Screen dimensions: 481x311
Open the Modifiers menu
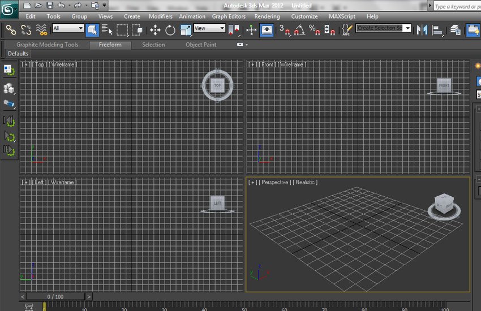pyautogui.click(x=161, y=16)
